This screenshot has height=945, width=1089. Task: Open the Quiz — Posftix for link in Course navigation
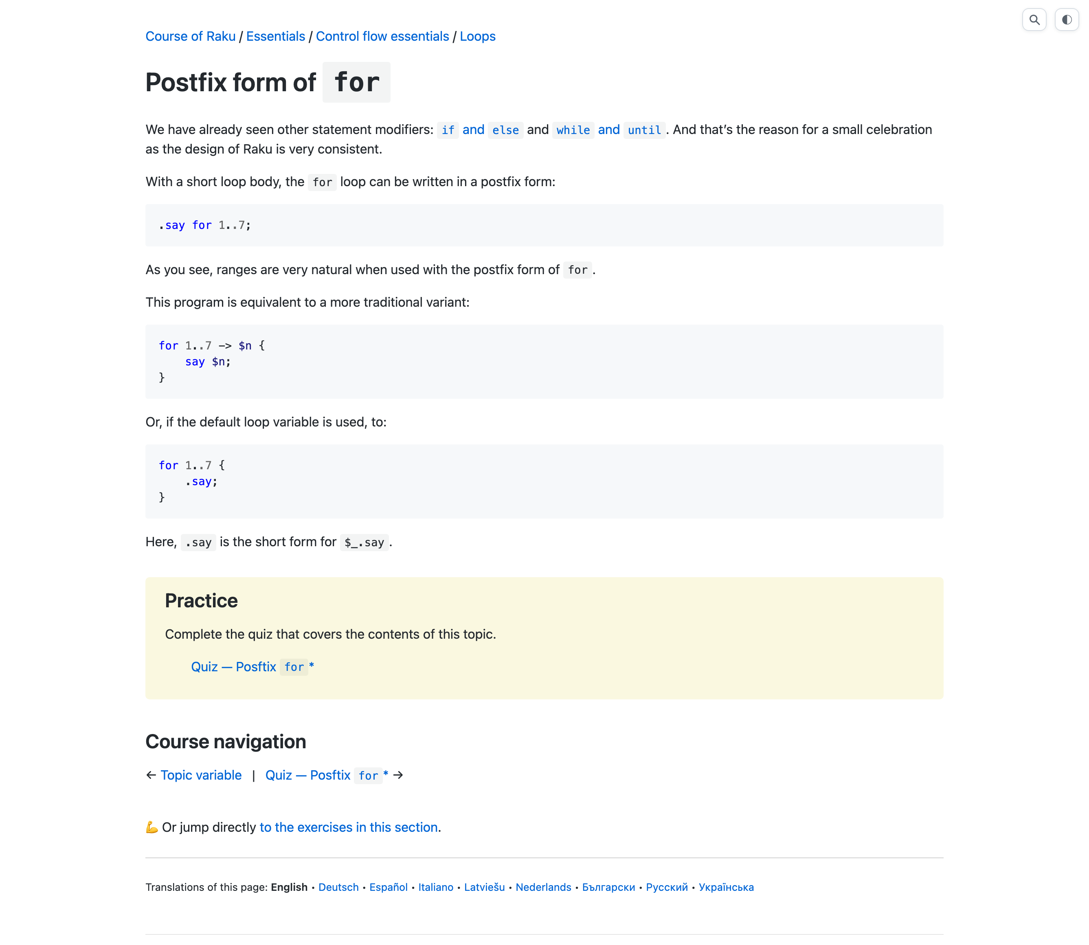point(327,775)
